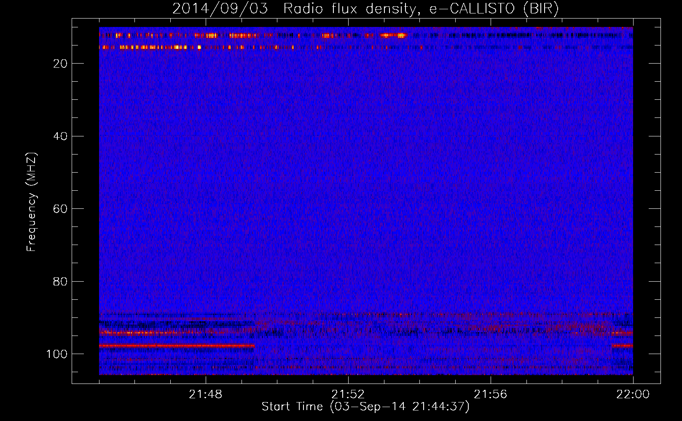The image size is (682, 421).
Task: Click the bright yellow burst near 21:53 at top
Action: (x=394, y=35)
